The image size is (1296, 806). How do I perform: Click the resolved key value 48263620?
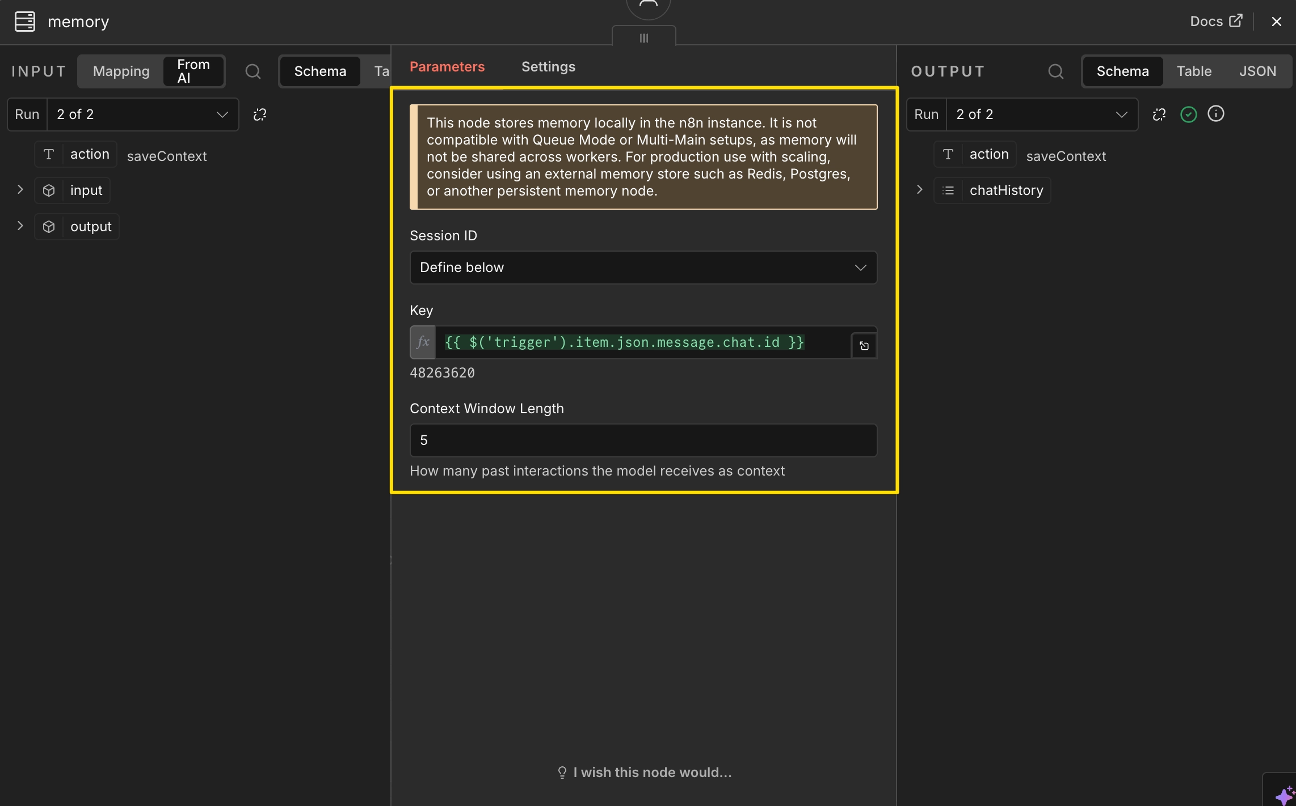pyautogui.click(x=442, y=373)
